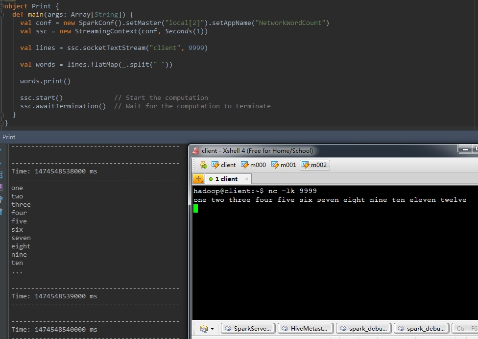Viewport: 478px width, 339px height.
Task: Click the 'Time: 1474548539000 ms' console line
Action: tap(54, 296)
